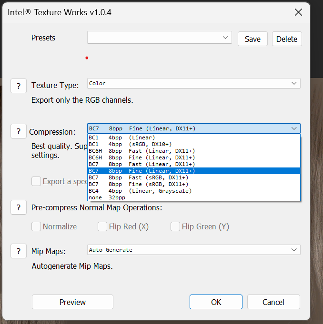Select BC7 8bpp Fast (Linear, DX11+)
Image resolution: width=323 pixels, height=324 pixels.
(x=194, y=164)
